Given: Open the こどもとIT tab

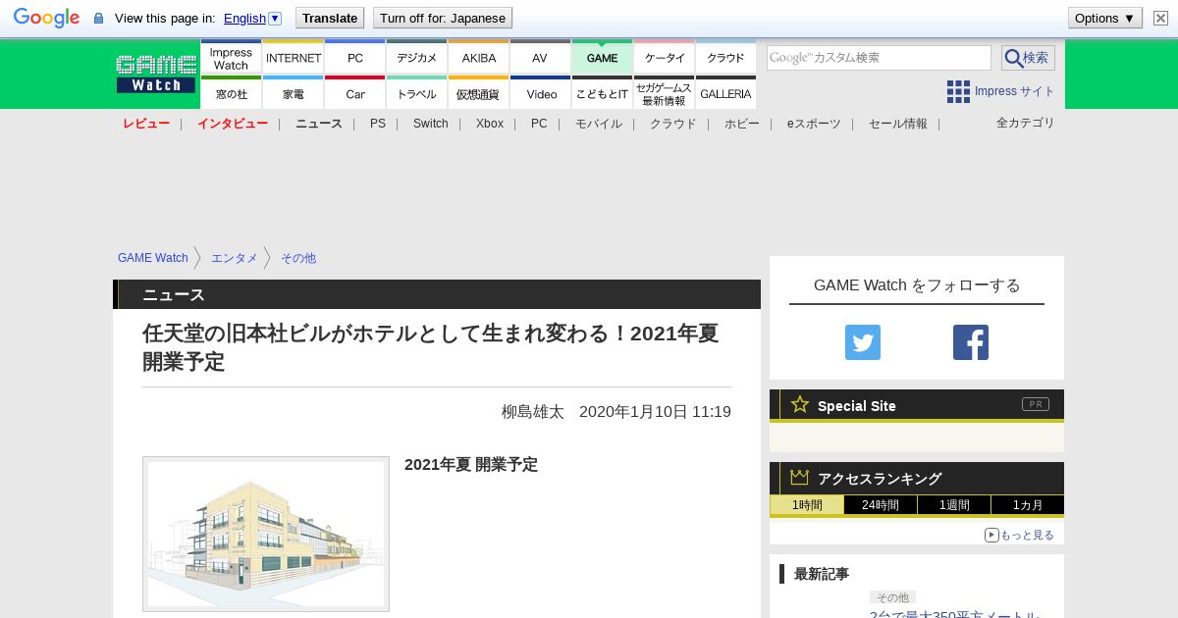Looking at the screenshot, I should (x=602, y=93).
